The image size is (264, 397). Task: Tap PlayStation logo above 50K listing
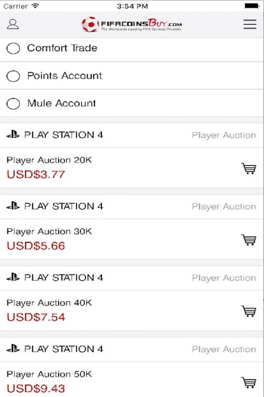[x=13, y=349]
